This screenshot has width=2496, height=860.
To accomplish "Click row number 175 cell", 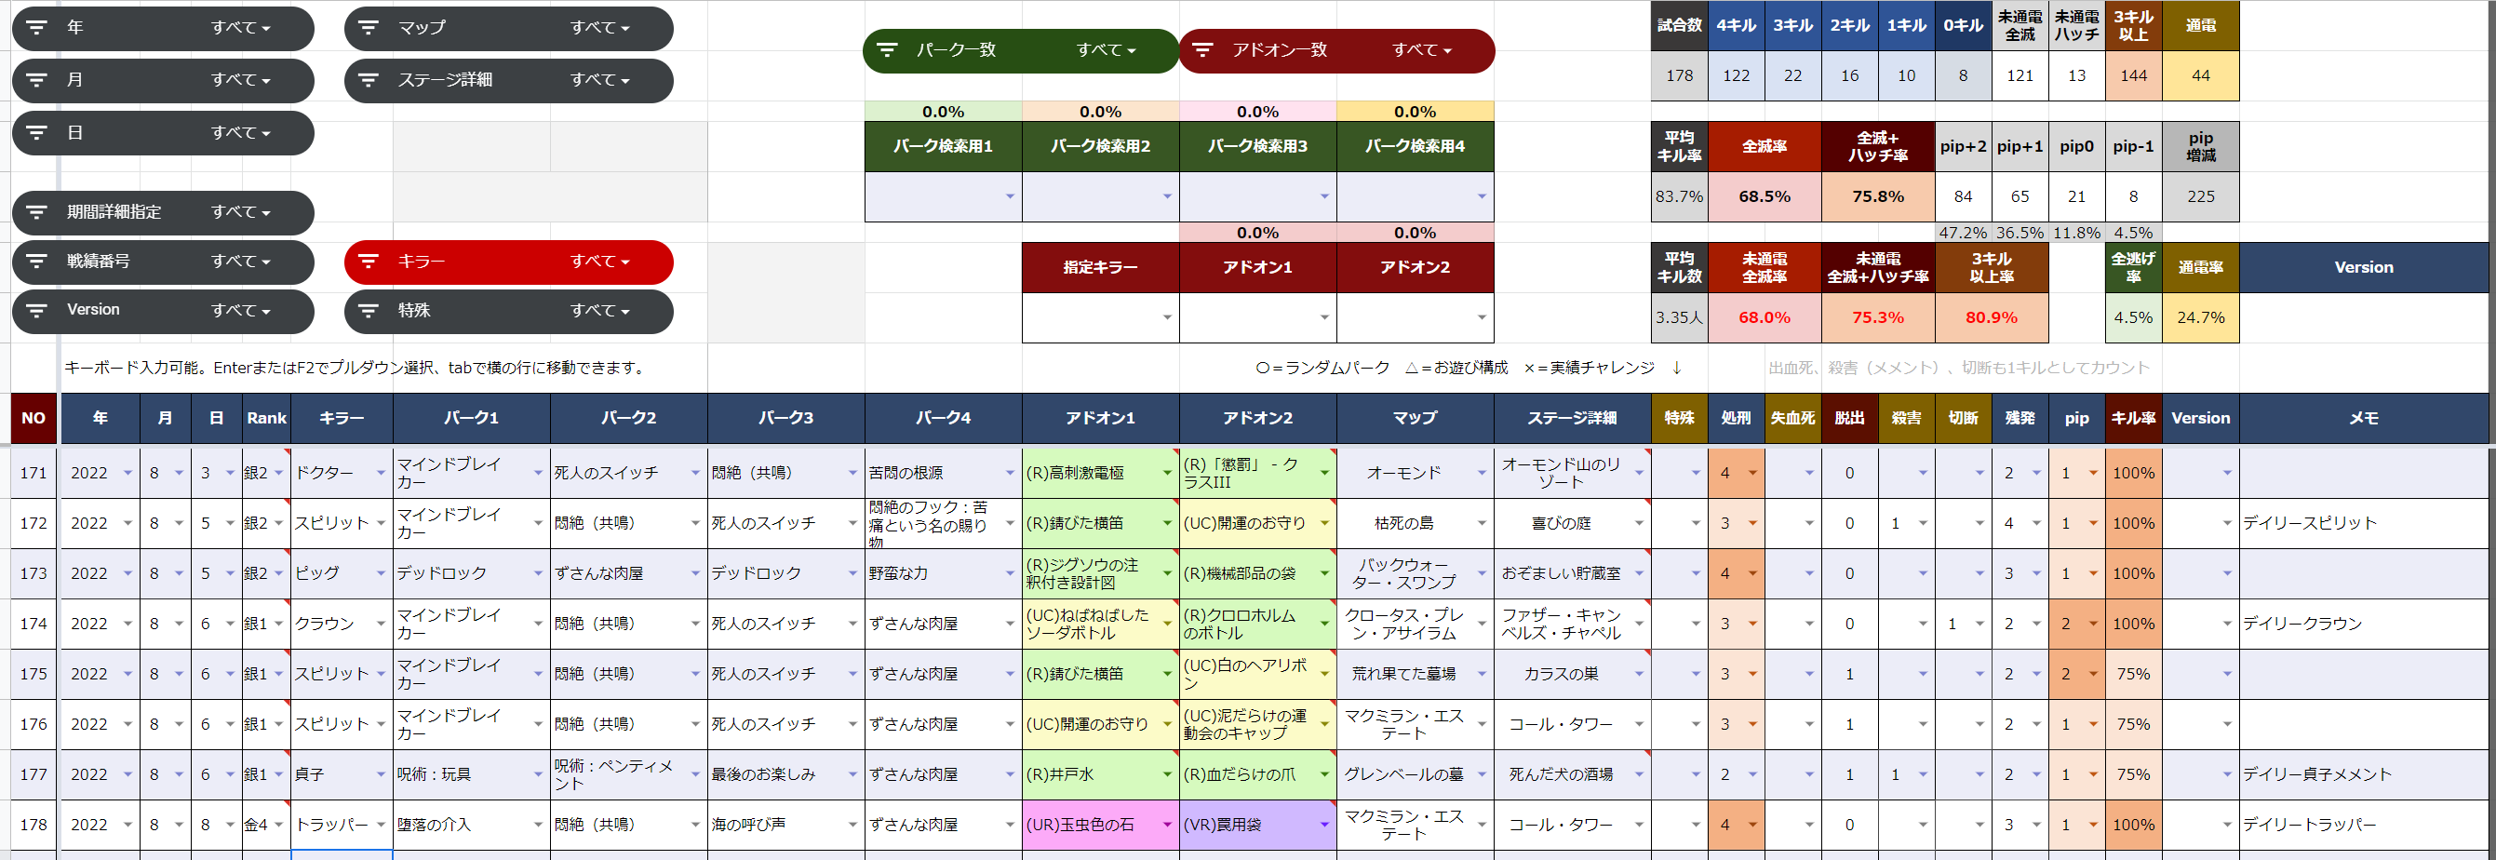I will tap(34, 674).
